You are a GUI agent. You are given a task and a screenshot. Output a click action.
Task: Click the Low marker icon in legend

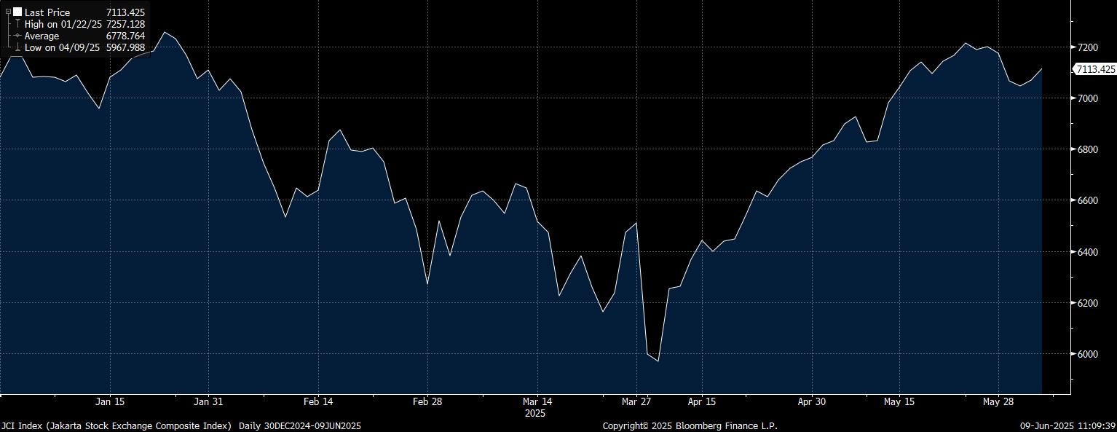coord(17,47)
